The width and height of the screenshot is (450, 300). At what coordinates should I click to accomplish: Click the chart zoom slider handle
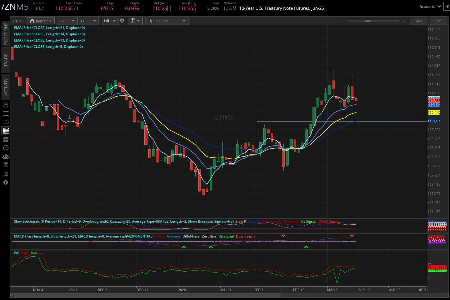coord(368,21)
